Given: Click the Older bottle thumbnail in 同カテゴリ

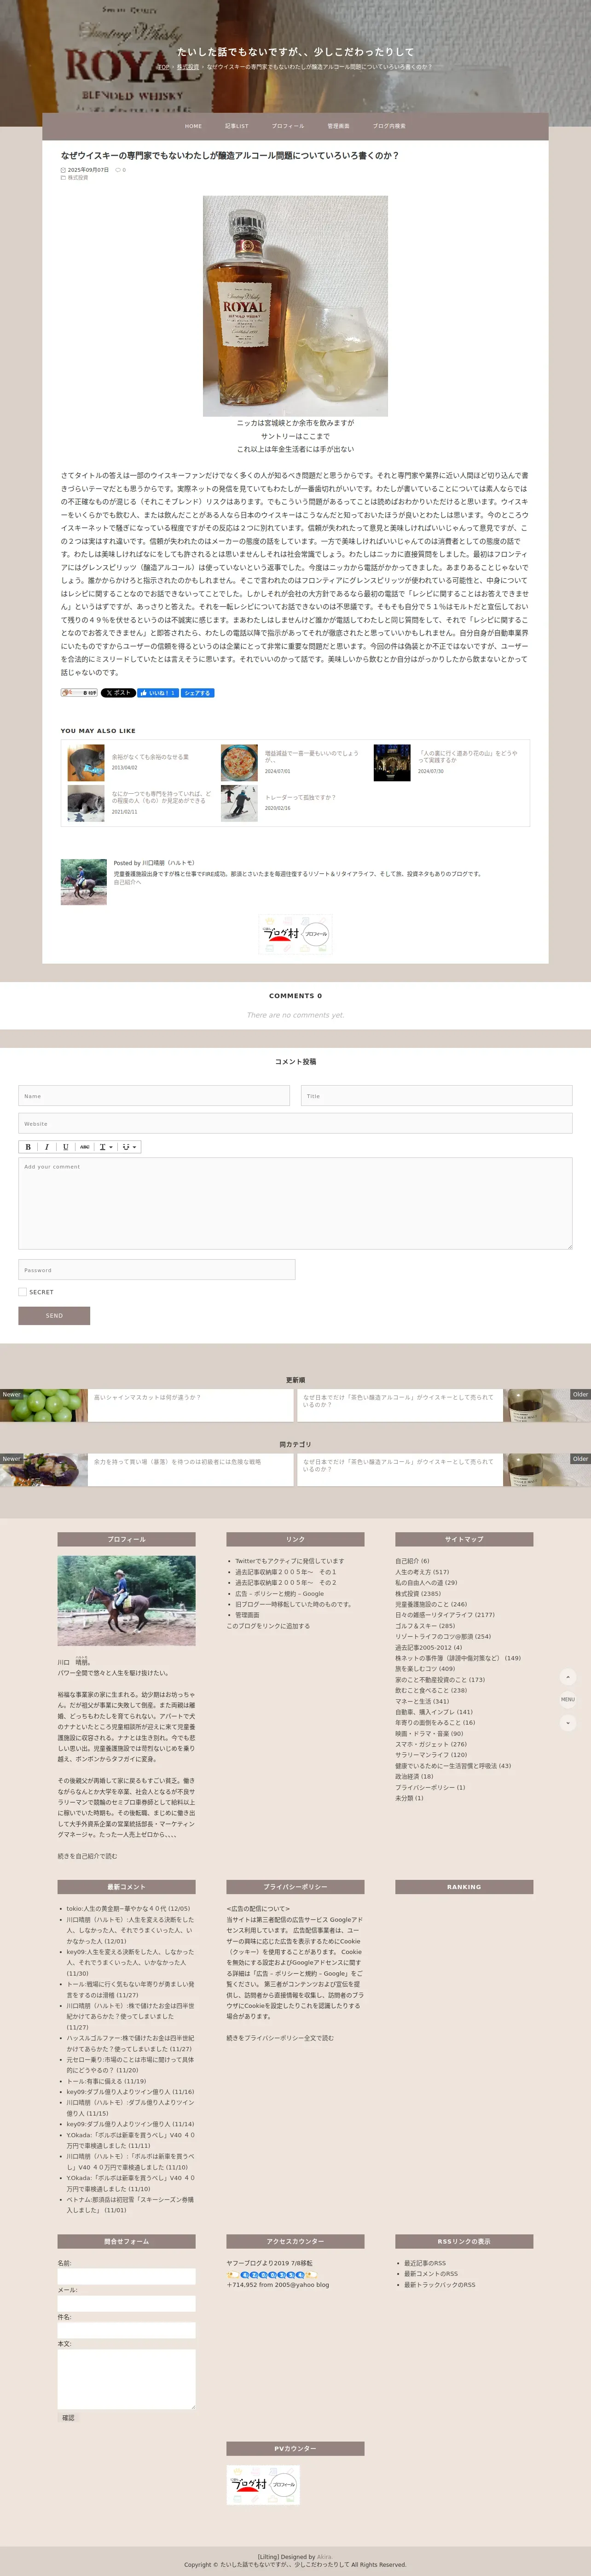Looking at the screenshot, I should (547, 1469).
